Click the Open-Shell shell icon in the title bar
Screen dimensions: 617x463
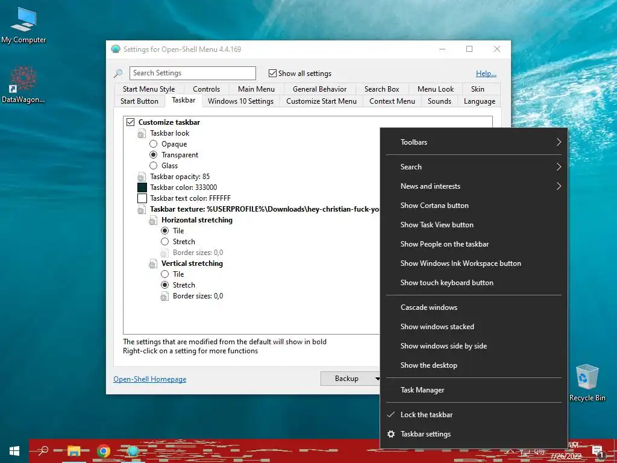(116, 49)
